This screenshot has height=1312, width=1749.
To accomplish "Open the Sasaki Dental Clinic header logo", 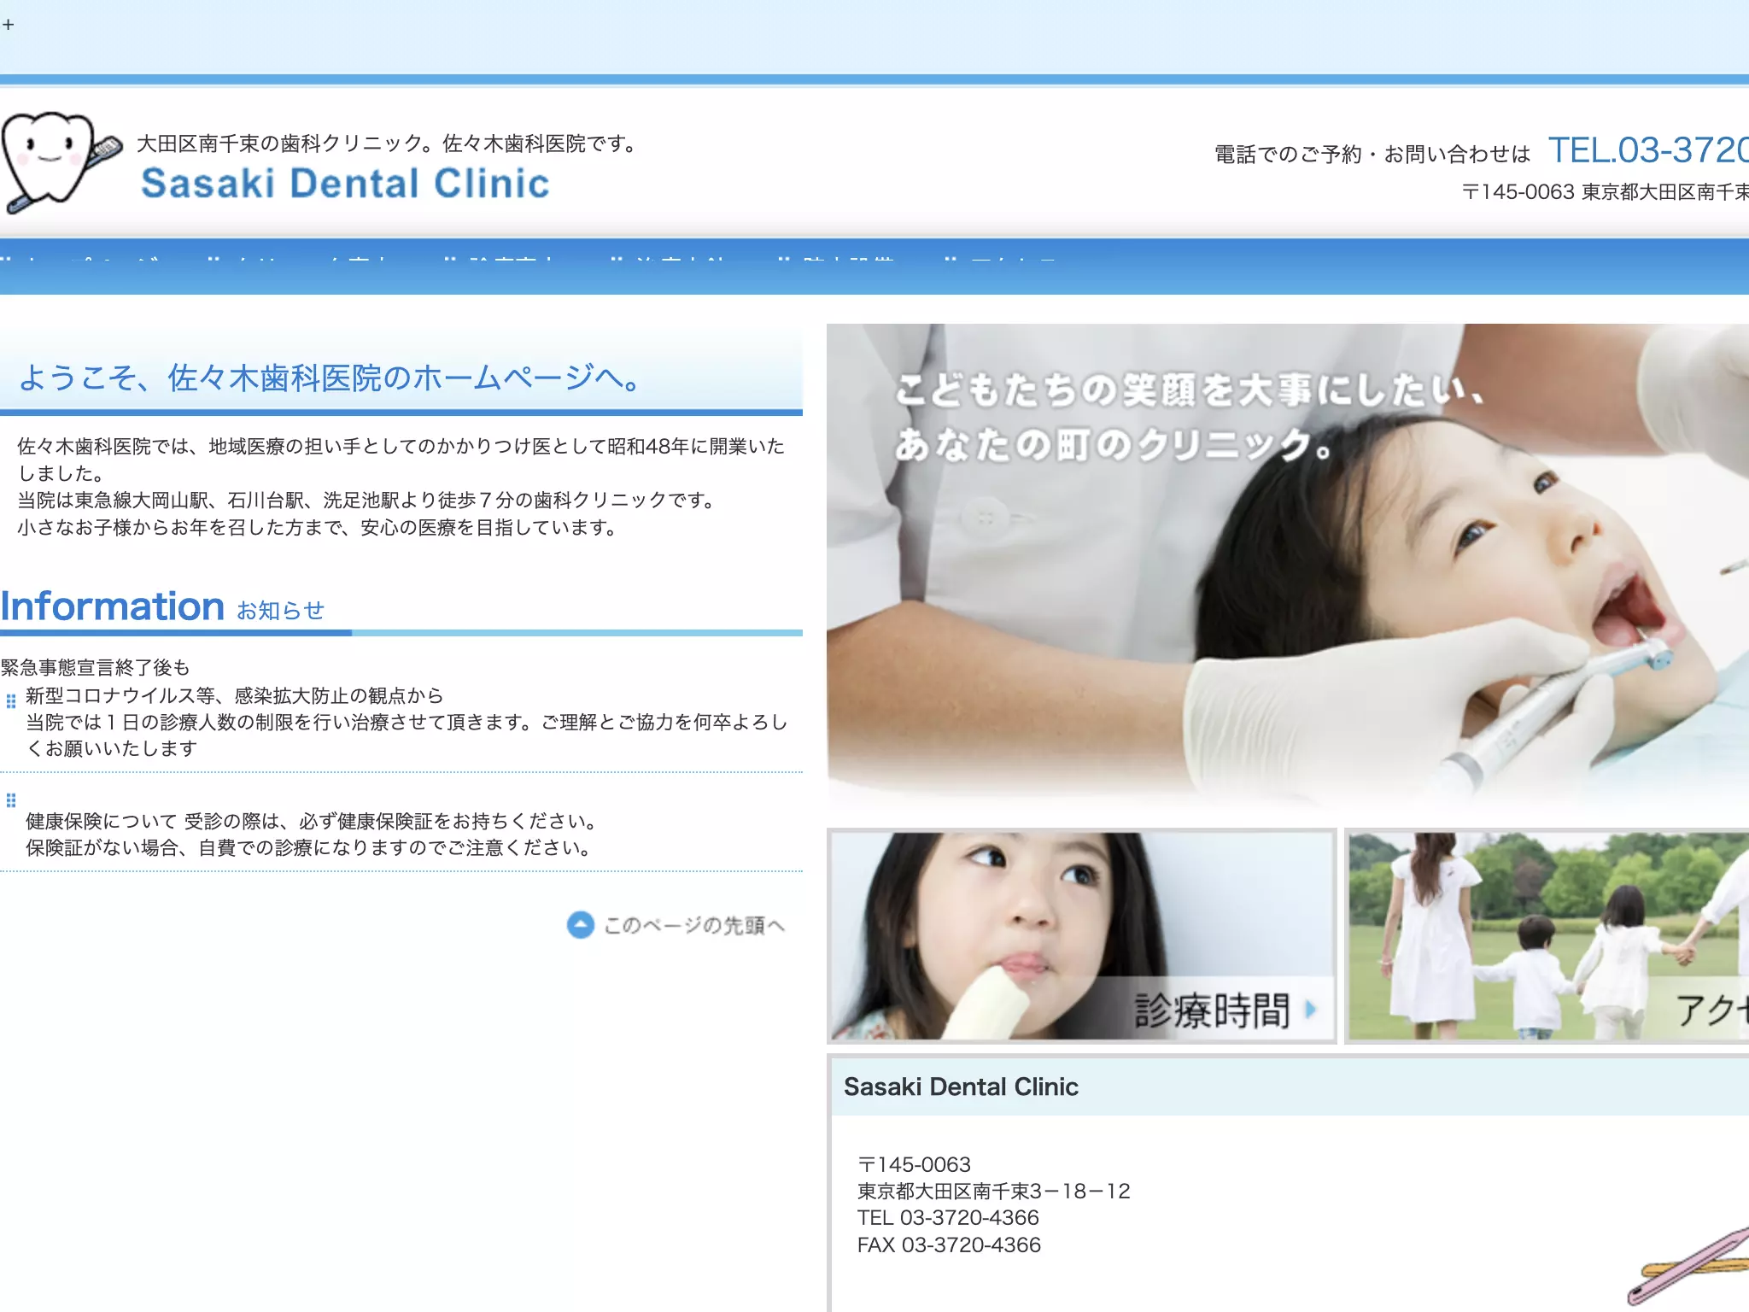I will point(345,184).
